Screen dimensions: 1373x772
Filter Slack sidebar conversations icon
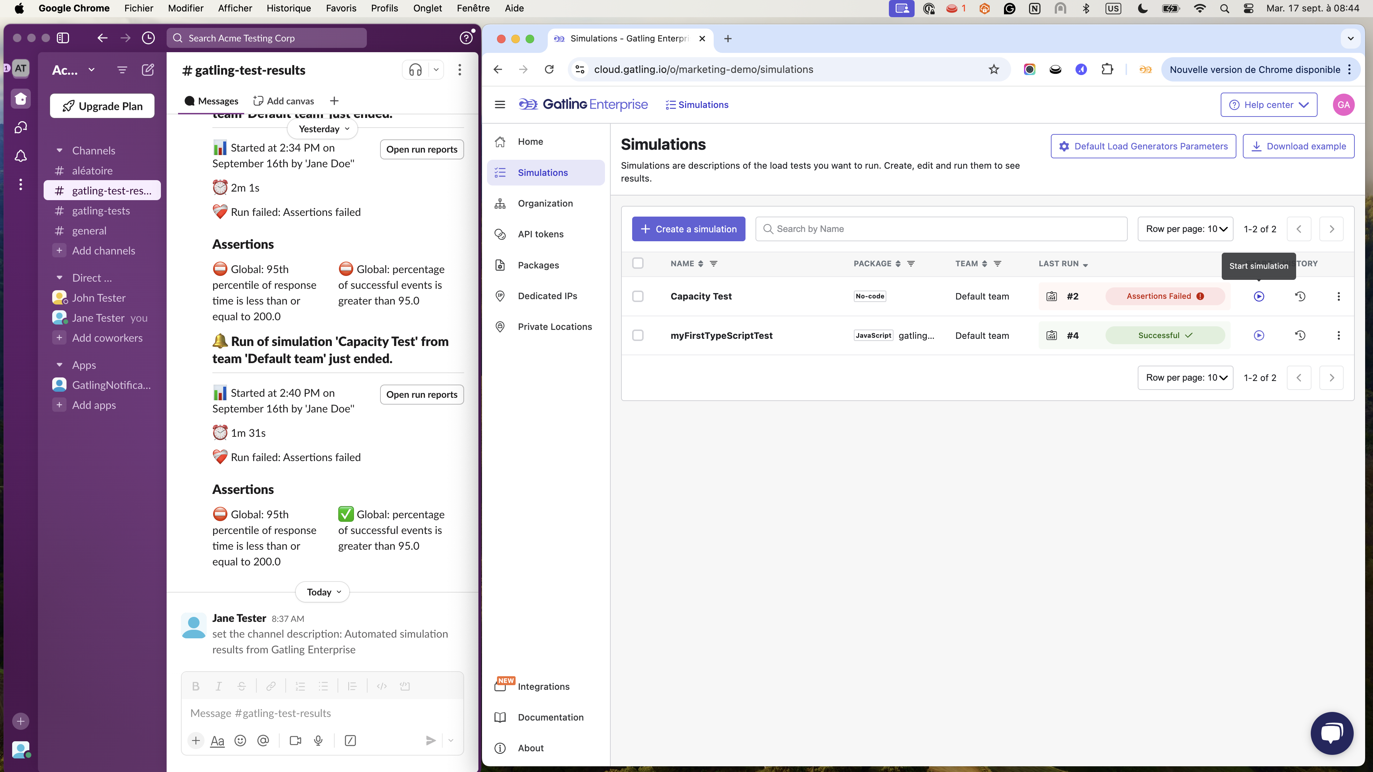pos(122,70)
